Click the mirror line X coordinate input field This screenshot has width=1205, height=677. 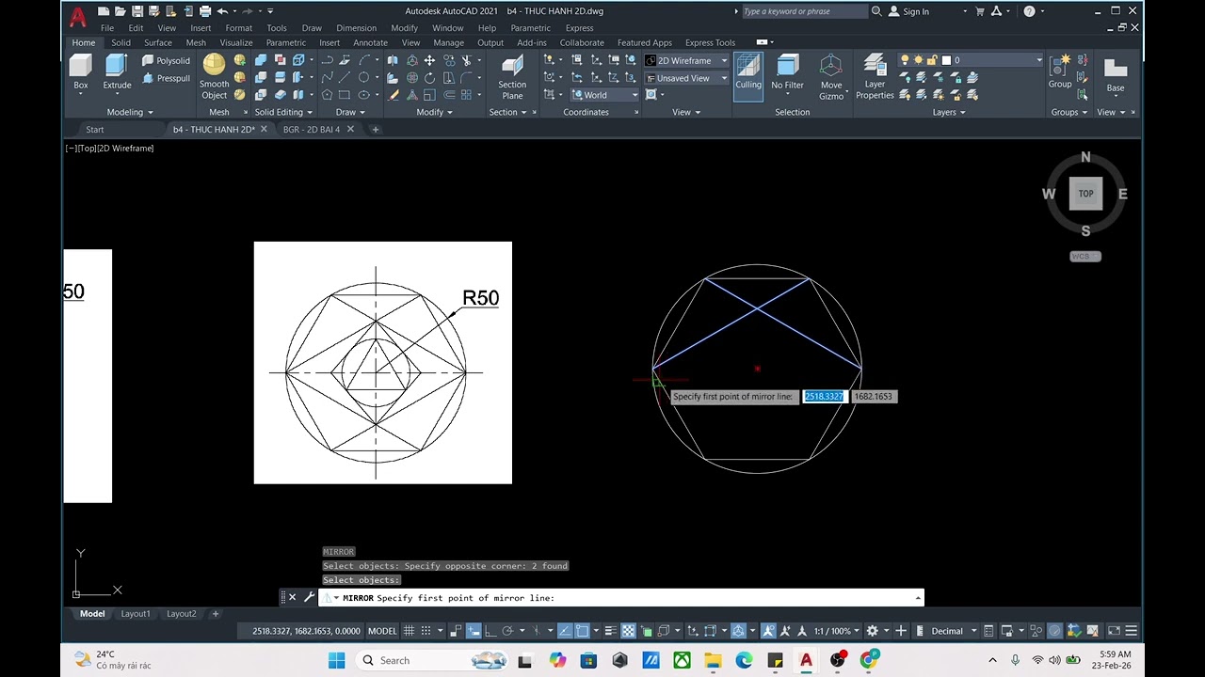pos(824,396)
